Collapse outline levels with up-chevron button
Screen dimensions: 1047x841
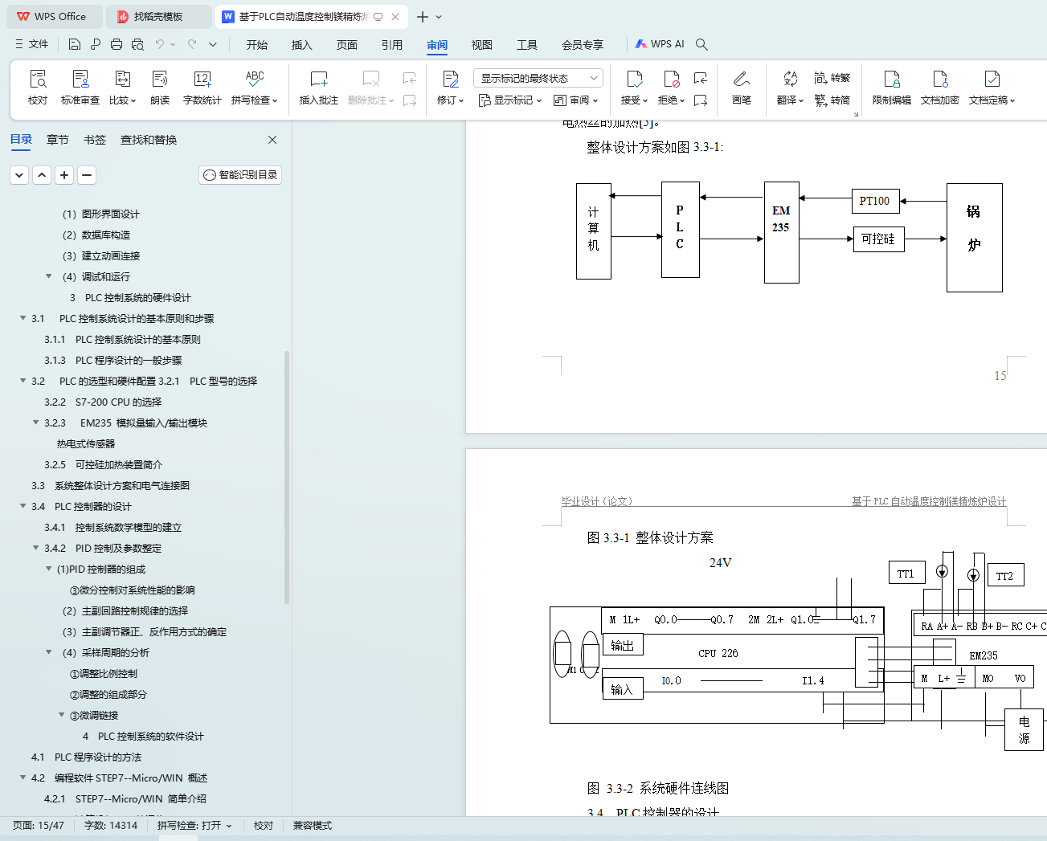pos(42,175)
